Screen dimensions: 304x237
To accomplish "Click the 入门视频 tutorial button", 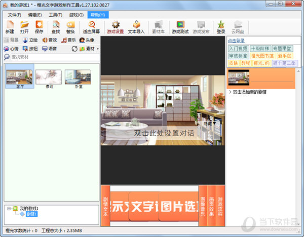I will (238, 49).
